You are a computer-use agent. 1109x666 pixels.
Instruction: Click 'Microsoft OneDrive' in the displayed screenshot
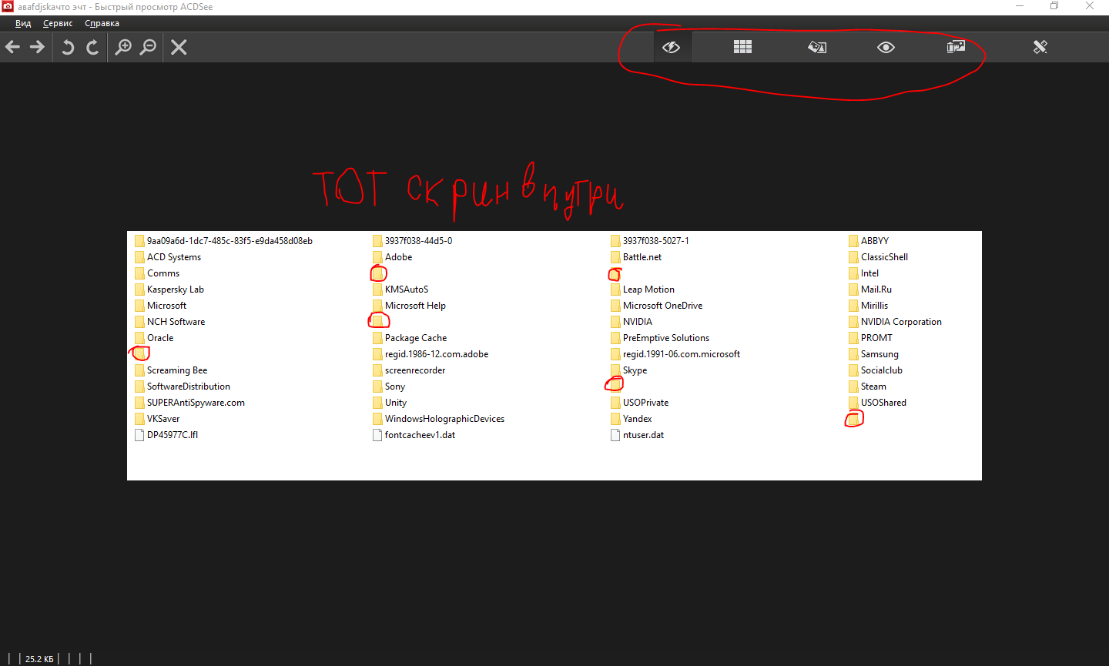pyautogui.click(x=662, y=306)
